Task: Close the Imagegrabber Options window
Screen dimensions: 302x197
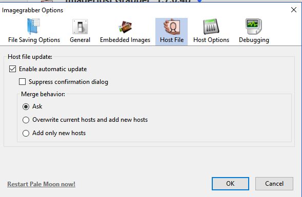Action: pos(293,10)
